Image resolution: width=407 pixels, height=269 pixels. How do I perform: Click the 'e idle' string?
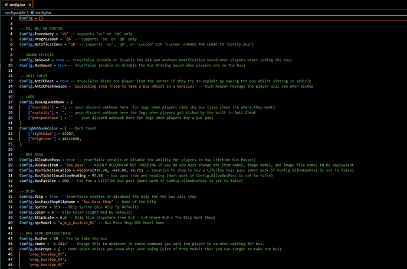61,244
